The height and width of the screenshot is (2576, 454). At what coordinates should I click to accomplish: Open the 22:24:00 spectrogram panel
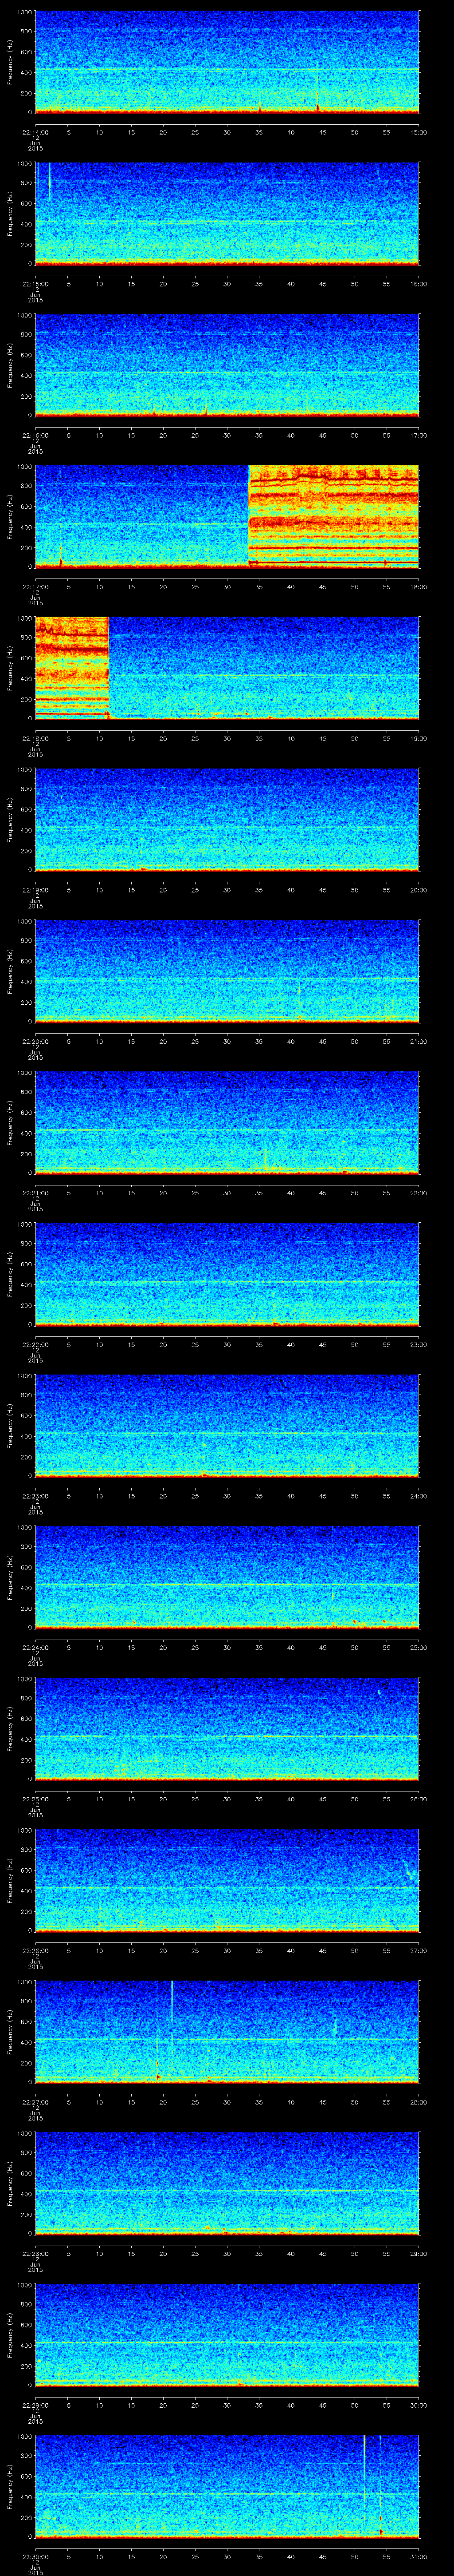(227, 1577)
